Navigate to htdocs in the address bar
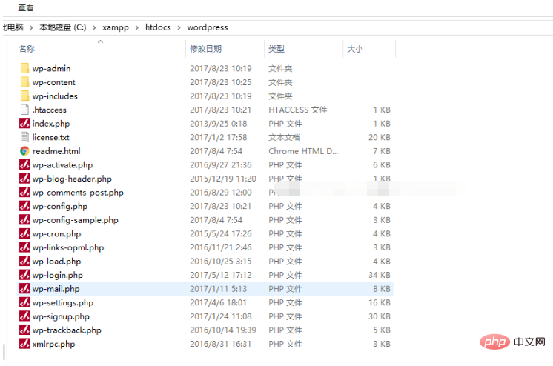 (x=157, y=27)
